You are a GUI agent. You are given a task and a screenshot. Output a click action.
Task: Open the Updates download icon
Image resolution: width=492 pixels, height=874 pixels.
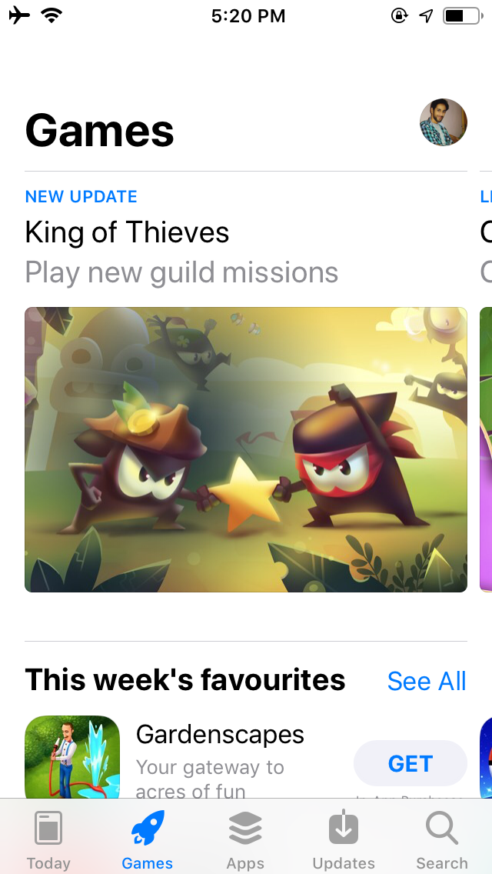[x=344, y=826]
